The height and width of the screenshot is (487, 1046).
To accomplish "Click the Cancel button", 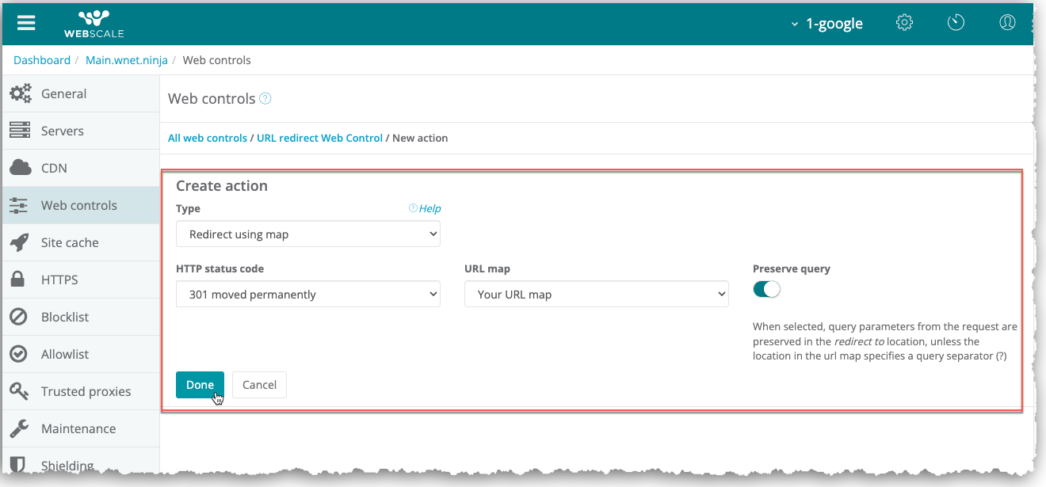I will coord(259,385).
